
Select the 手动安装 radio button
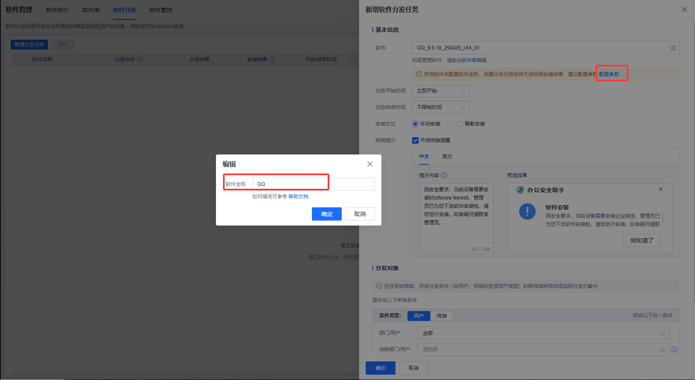tap(415, 124)
